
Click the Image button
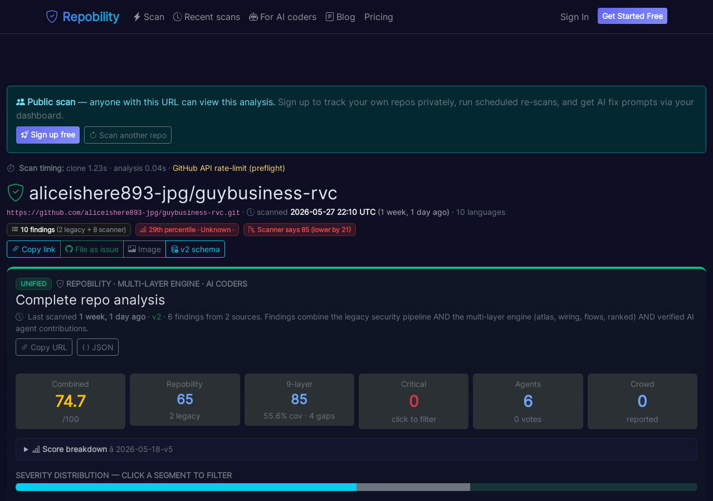click(144, 249)
